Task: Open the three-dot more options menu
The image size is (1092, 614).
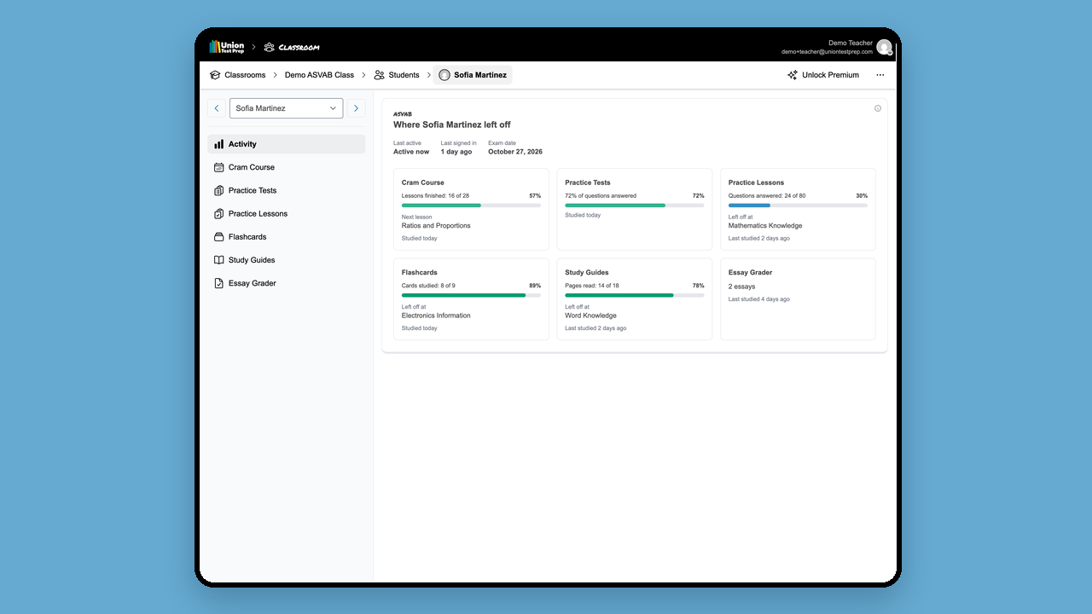Action: coord(880,75)
